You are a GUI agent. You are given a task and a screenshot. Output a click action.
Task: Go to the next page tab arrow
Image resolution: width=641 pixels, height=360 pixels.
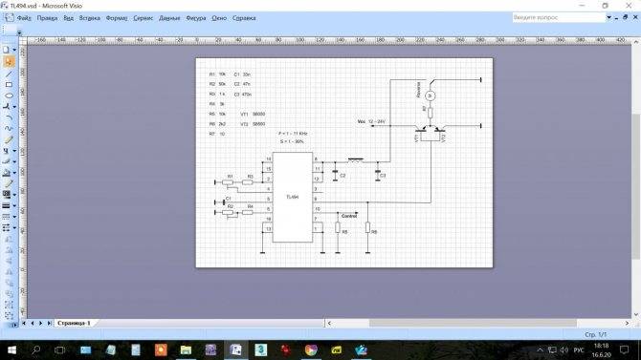coord(40,323)
